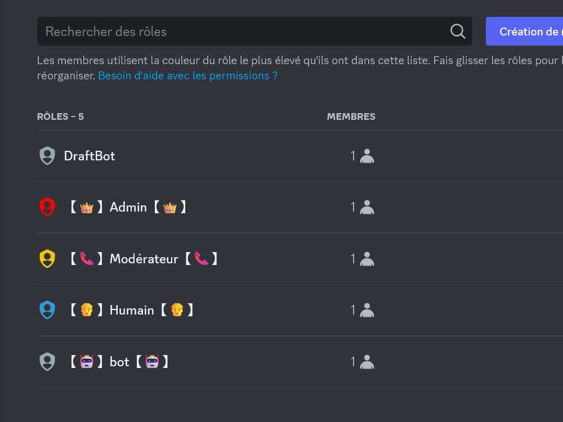
Task: Select the DraftBot role row
Action: pyautogui.click(x=300, y=156)
